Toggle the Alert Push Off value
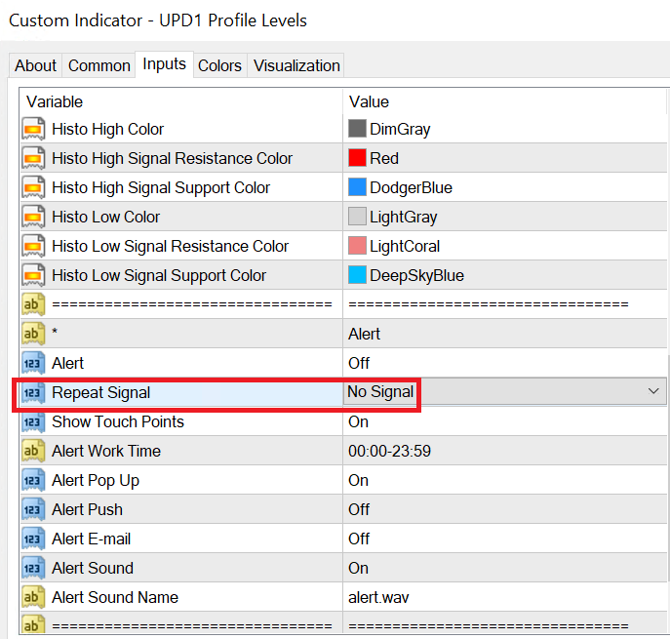Screen dimensions: 670x639 359,509
